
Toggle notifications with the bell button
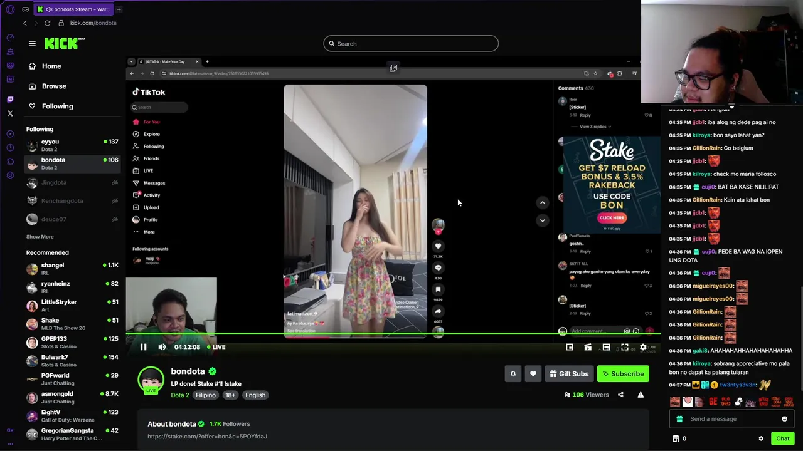[513, 374]
